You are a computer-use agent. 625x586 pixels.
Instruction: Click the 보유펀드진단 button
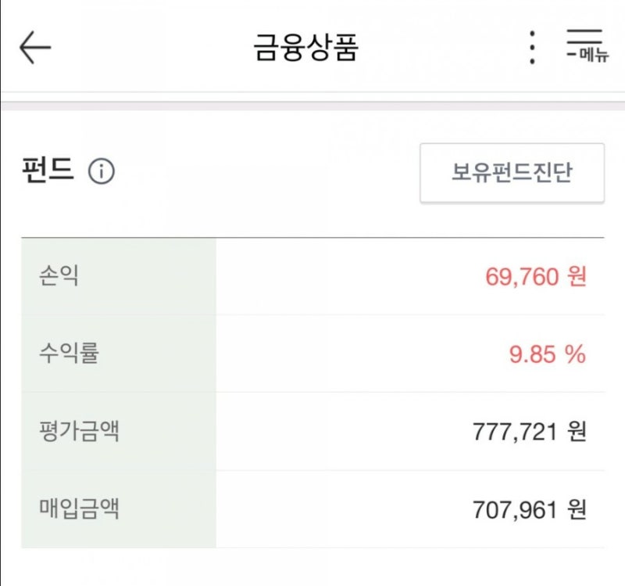click(512, 173)
